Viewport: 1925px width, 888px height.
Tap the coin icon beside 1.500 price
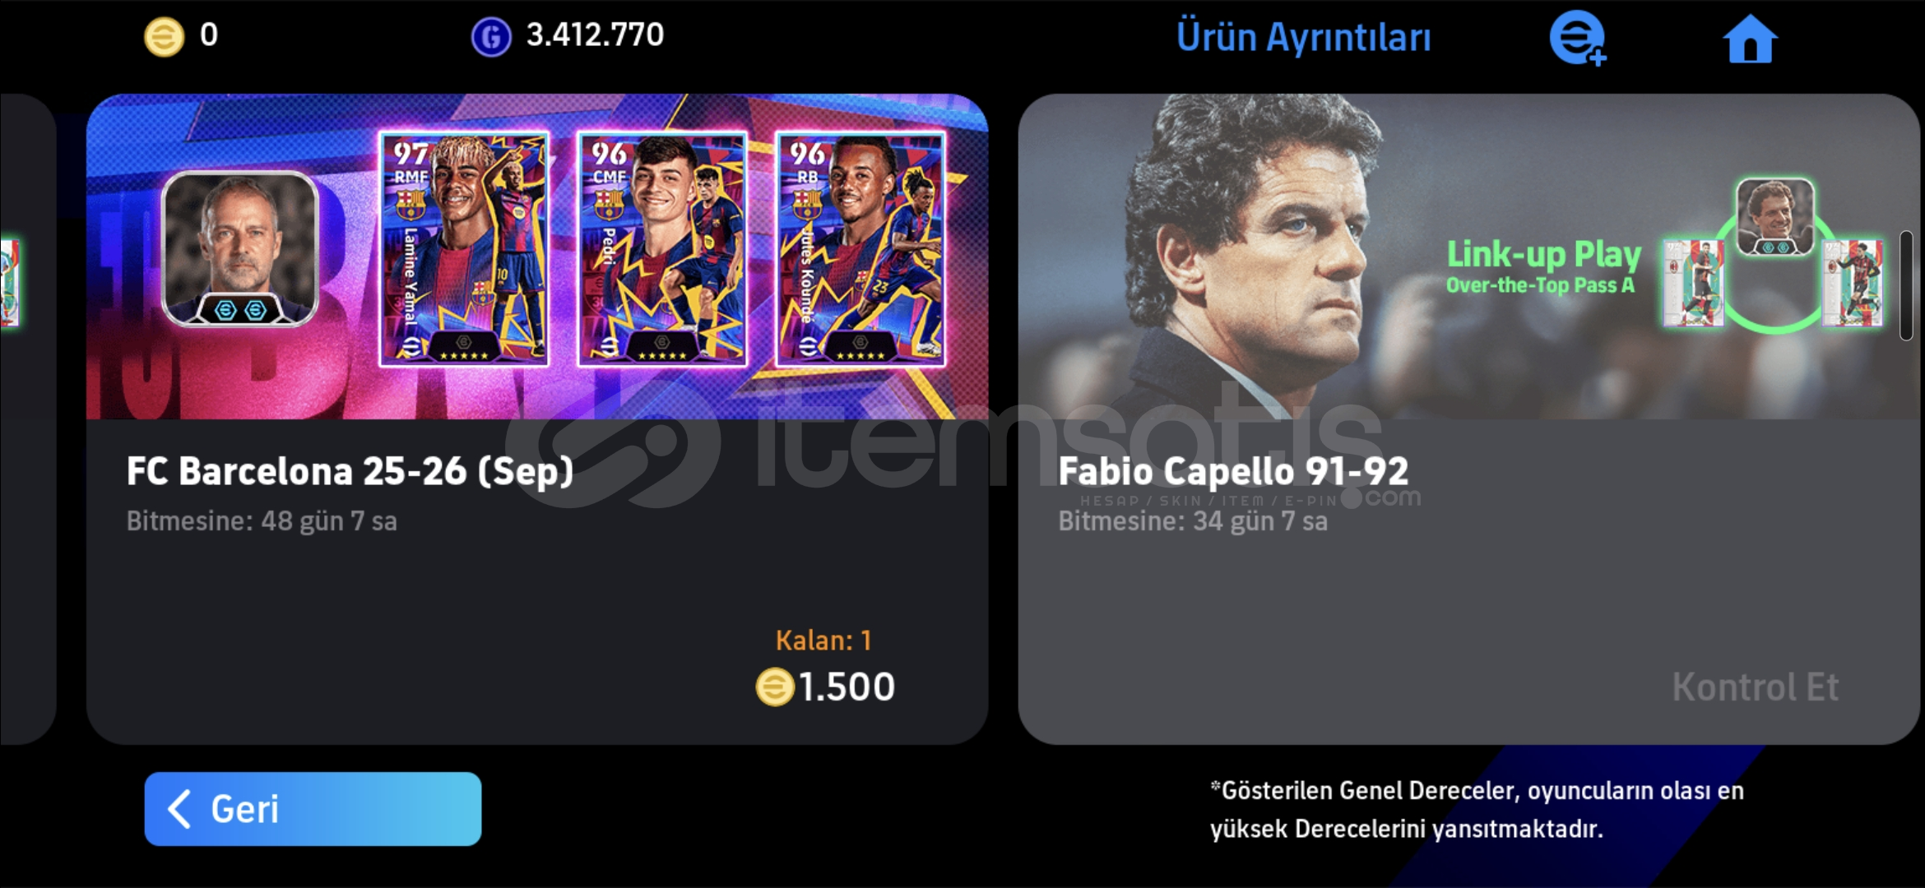(775, 687)
